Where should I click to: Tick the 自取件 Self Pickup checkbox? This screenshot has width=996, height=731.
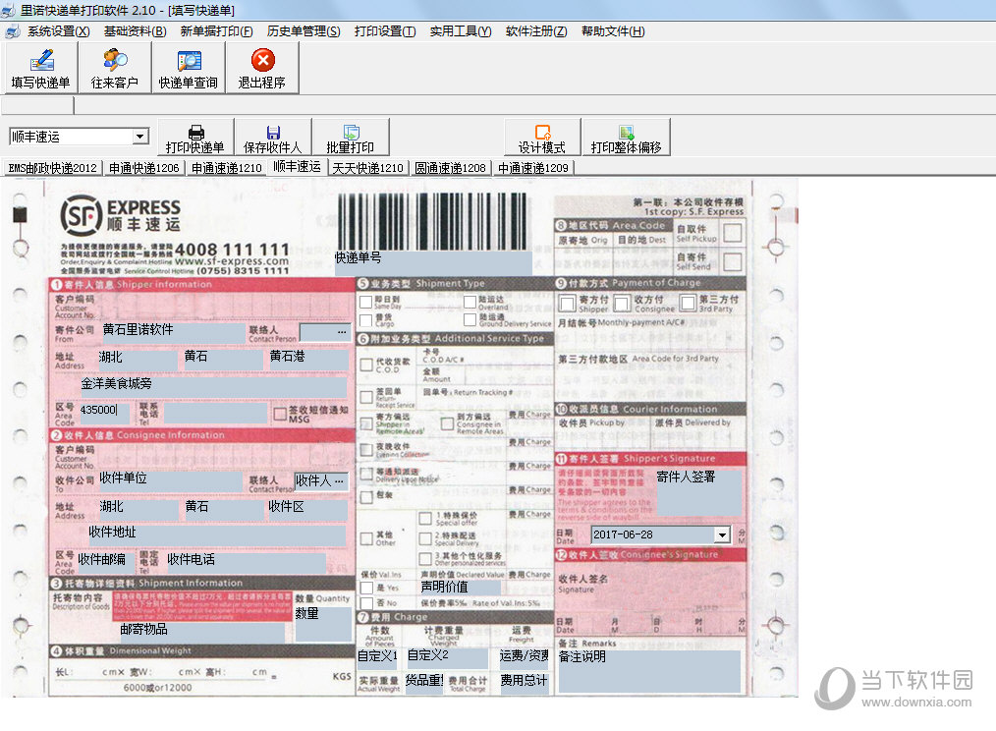click(733, 233)
